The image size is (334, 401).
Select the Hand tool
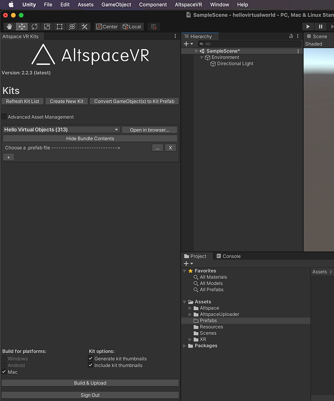[10, 27]
